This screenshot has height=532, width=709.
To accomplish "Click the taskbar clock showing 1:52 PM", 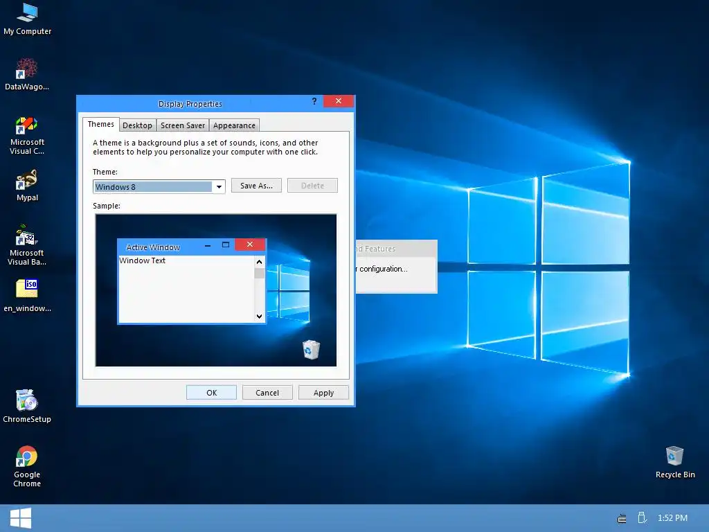I will [672, 518].
